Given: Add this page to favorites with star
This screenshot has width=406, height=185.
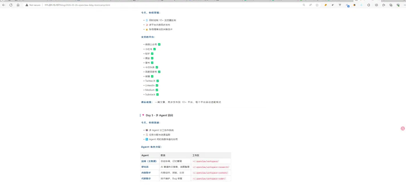Looking at the screenshot, I should coord(317,5).
